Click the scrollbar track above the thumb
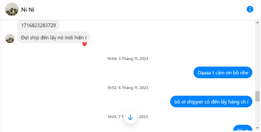 [x=257, y=58]
